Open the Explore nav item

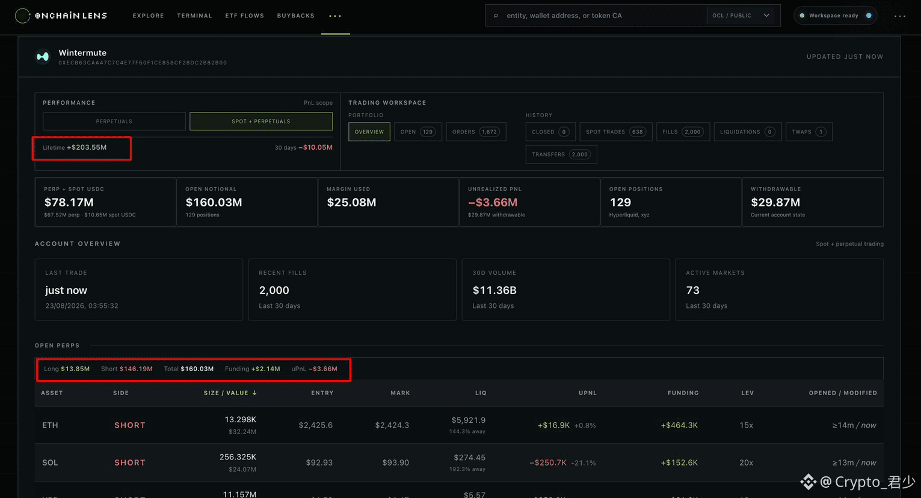(149, 16)
